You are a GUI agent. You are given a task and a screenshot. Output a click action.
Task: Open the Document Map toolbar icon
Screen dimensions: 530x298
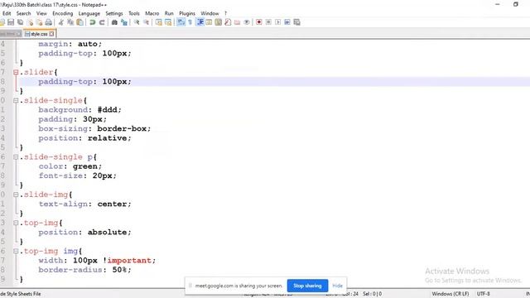pyautogui.click(x=219, y=22)
